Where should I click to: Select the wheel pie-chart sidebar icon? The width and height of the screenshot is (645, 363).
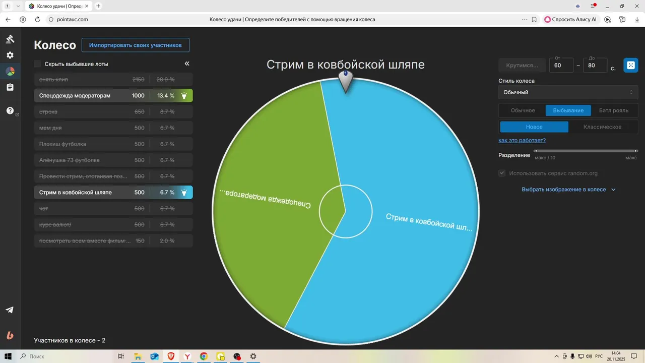pos(10,72)
